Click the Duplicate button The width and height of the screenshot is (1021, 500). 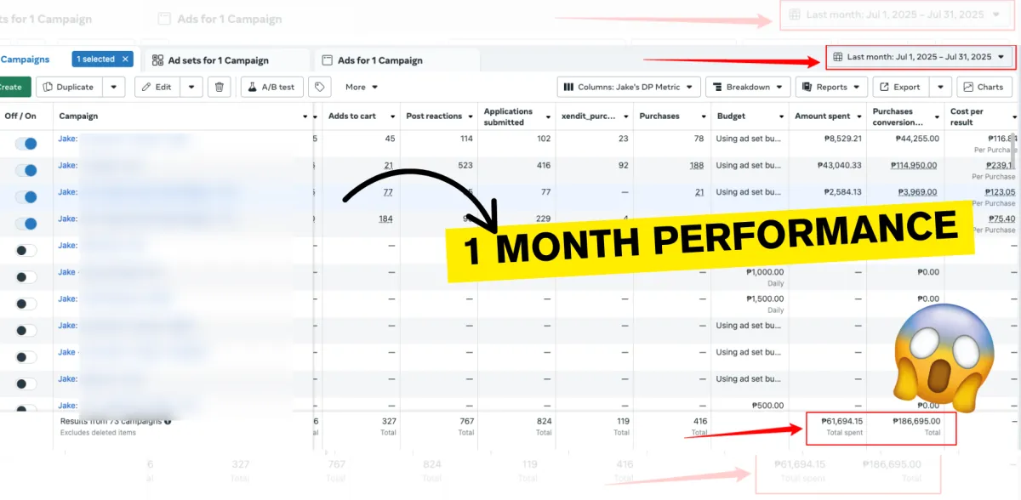pyautogui.click(x=69, y=87)
